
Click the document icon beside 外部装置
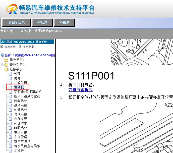pos(11,124)
